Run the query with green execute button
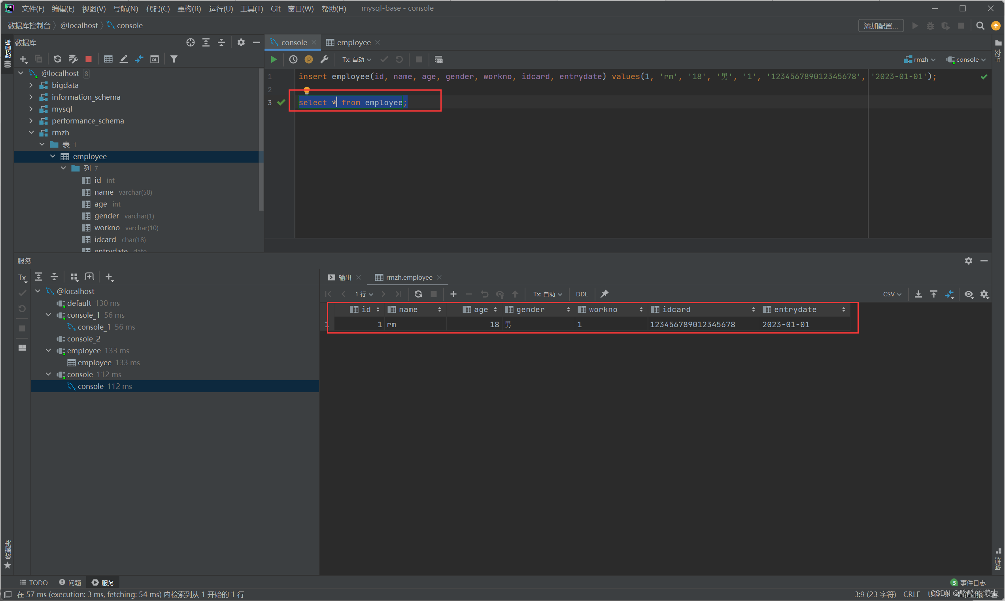This screenshot has width=1005, height=601. point(274,59)
